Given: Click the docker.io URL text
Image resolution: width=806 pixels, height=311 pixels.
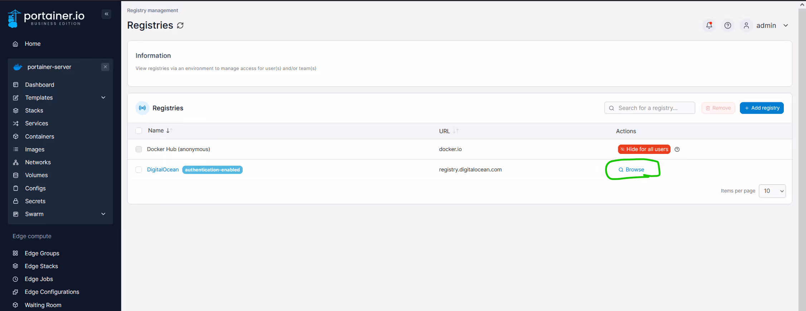Looking at the screenshot, I should pos(450,149).
